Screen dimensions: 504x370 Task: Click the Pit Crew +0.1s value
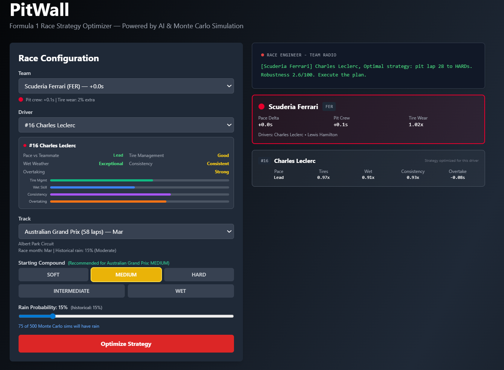(x=341, y=125)
